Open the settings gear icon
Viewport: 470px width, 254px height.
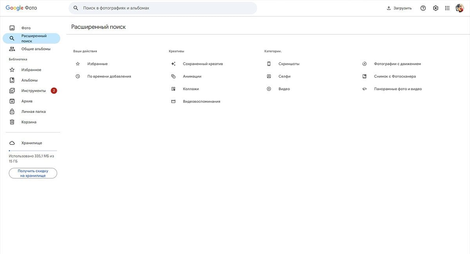click(x=436, y=8)
